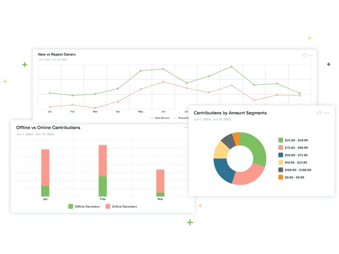Select the gray donut segment

(x=228, y=141)
